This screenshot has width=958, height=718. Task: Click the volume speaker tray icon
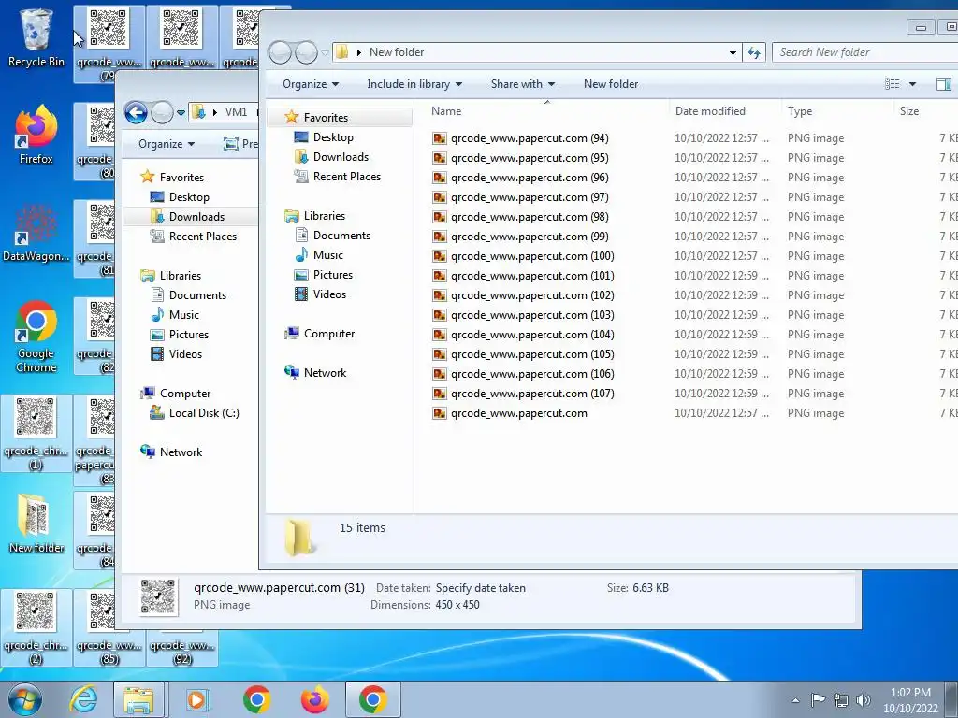click(863, 700)
